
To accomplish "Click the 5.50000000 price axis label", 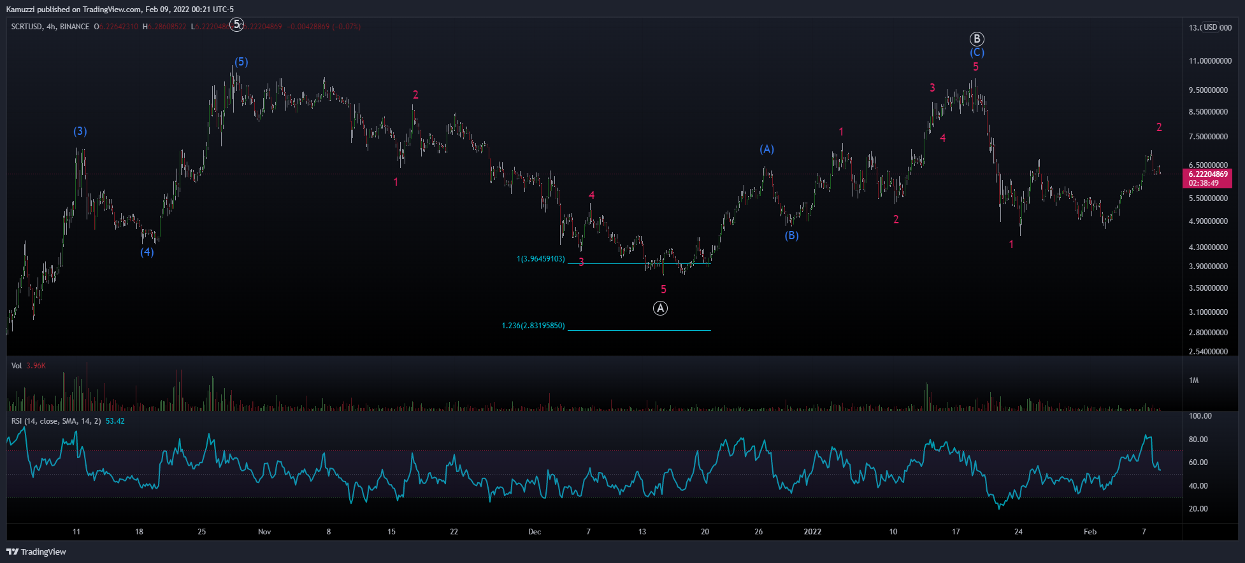I will (1209, 198).
